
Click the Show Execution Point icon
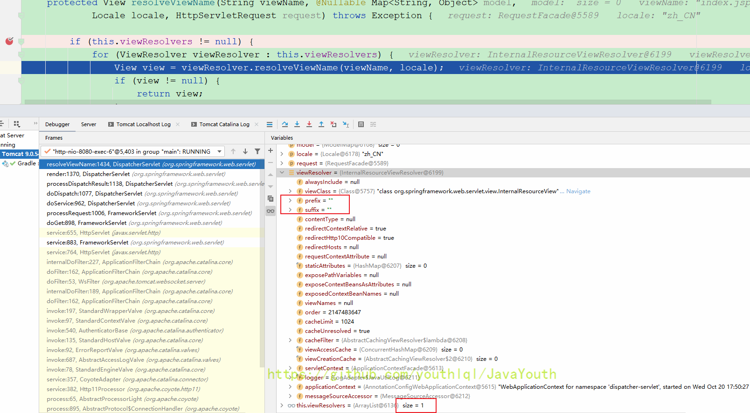point(270,124)
